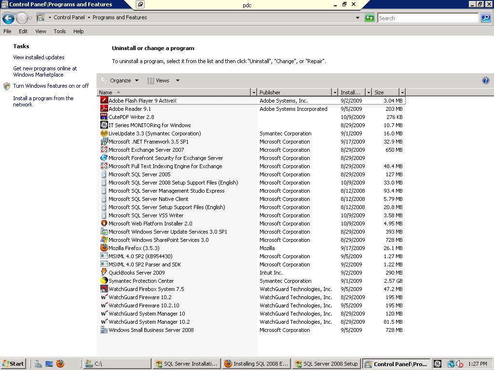The width and height of the screenshot is (494, 370).
Task: Click the green refresh button beside address bar
Action: pyautogui.click(x=369, y=18)
